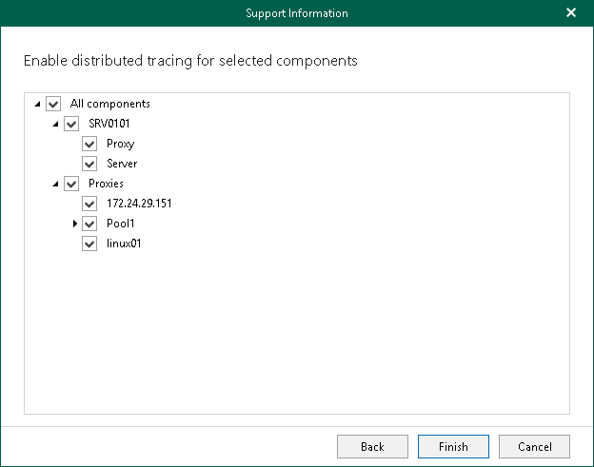Viewport: 594px width, 467px height.
Task: Toggle the SRV0101 checkbox
Action: 71,124
